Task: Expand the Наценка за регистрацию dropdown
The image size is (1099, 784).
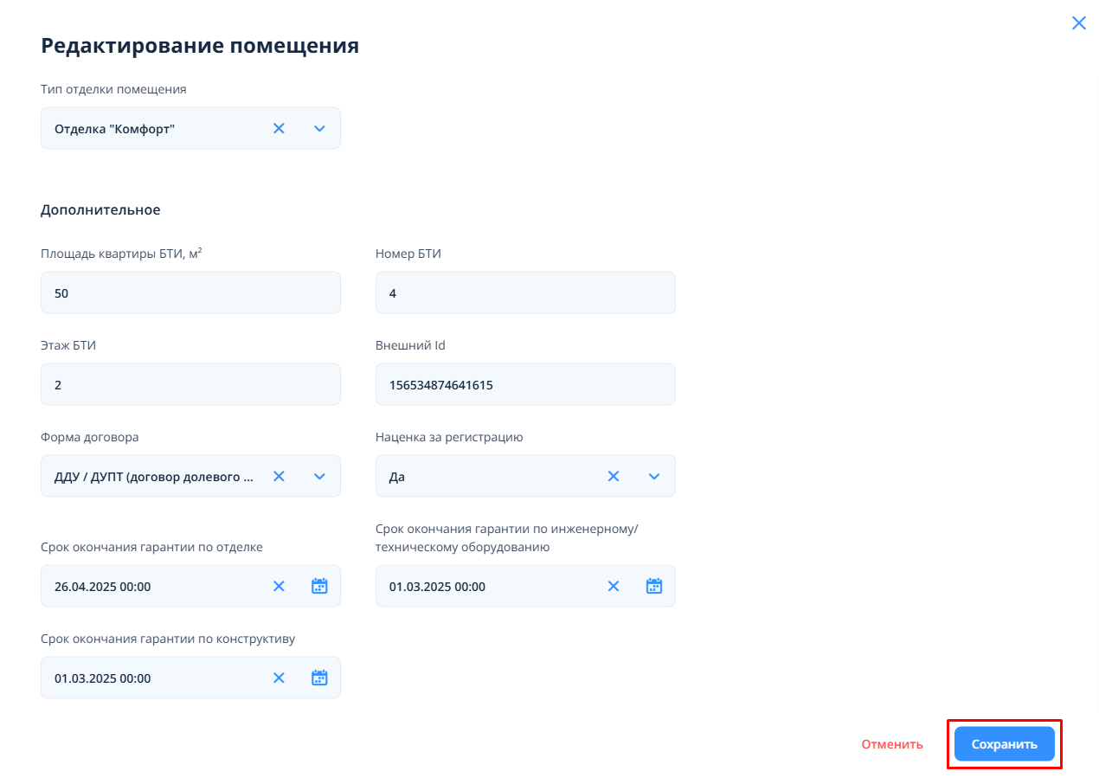Action: click(x=654, y=476)
